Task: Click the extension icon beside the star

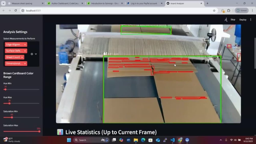Action: click(x=223, y=10)
